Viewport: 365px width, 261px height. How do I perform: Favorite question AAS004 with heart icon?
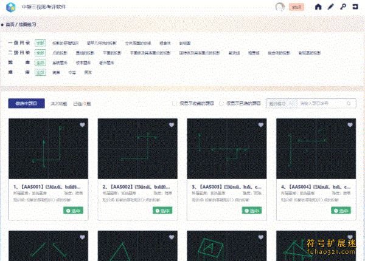click(x=350, y=125)
